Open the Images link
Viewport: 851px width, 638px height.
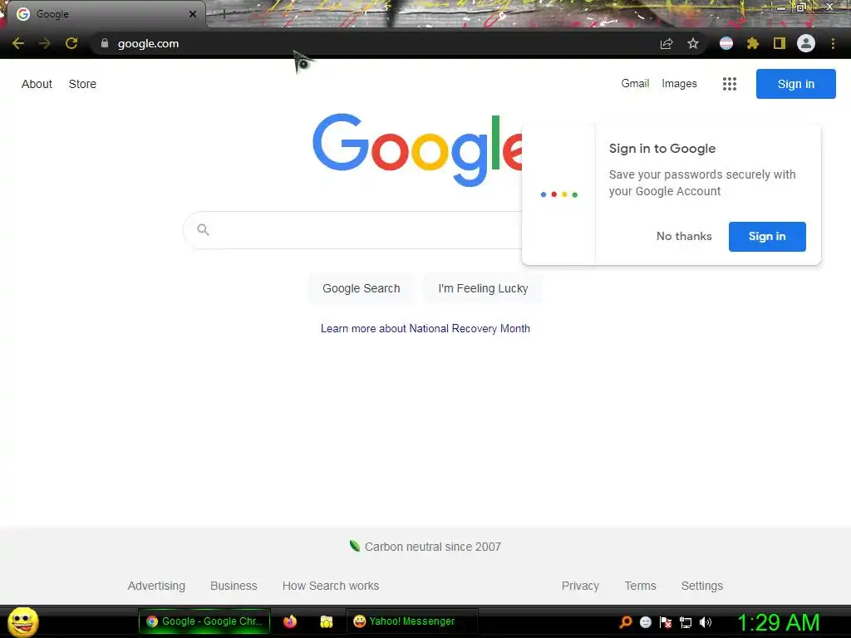tap(679, 84)
